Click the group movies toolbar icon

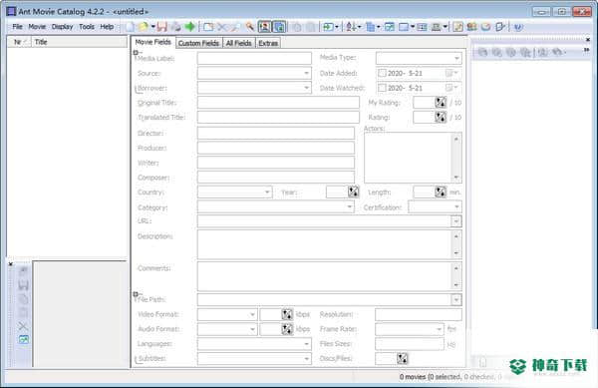pyautogui.click(x=370, y=27)
